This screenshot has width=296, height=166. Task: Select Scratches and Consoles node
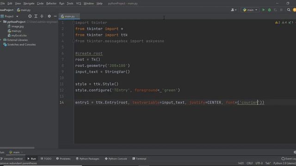coord(19,45)
